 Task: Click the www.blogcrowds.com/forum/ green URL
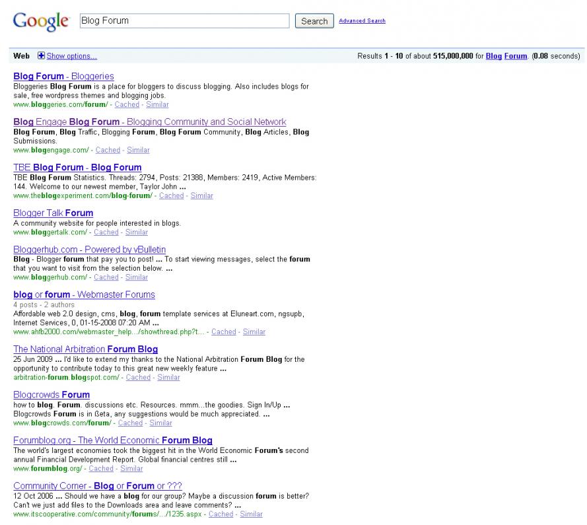coord(62,423)
